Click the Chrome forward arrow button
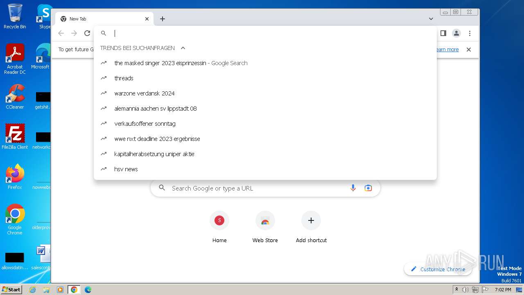 point(74,33)
